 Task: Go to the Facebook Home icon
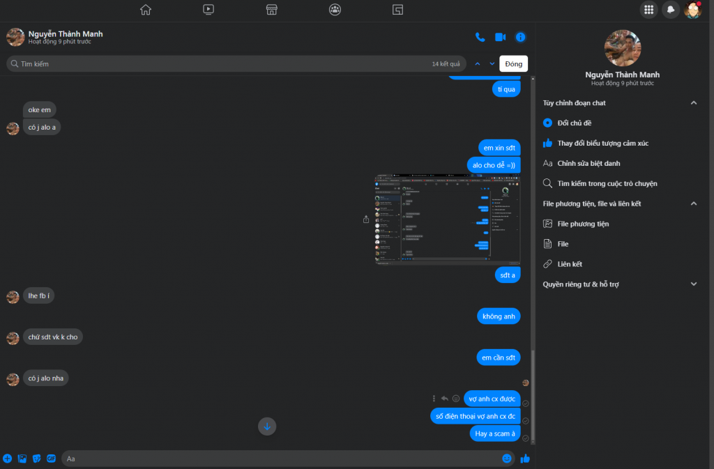tap(145, 10)
